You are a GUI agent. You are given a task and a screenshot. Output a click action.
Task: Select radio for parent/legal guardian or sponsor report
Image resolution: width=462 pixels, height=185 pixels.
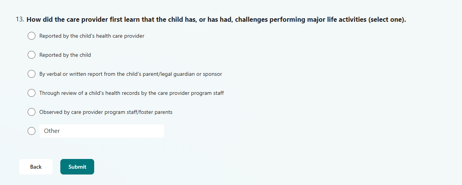(x=32, y=74)
